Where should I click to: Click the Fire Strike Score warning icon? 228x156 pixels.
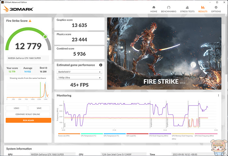pos(30,21)
